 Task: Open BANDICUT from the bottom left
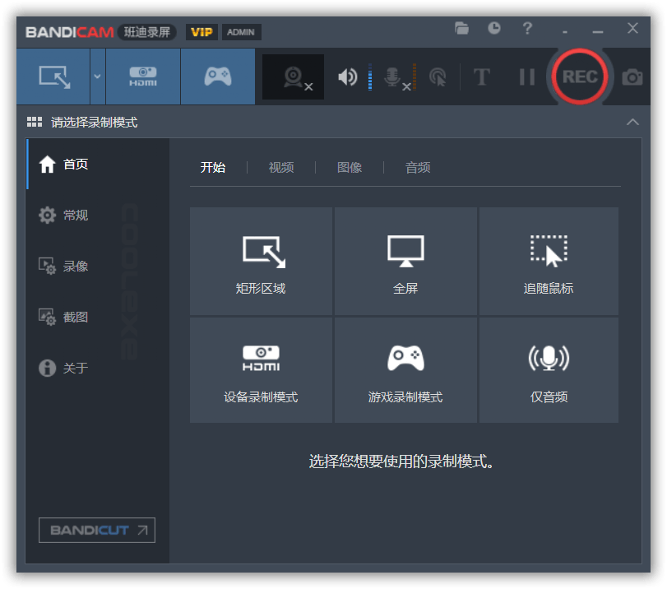click(96, 530)
